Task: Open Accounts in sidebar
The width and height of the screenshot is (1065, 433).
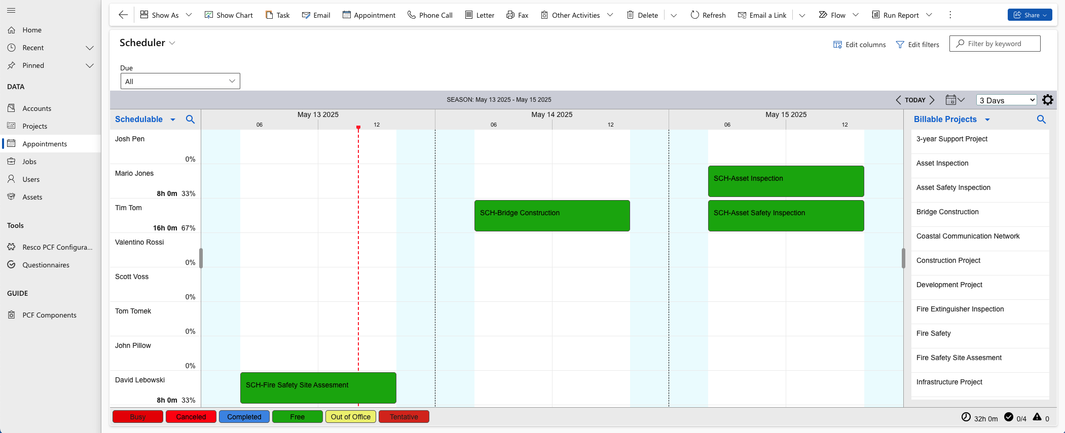Action: tap(51, 108)
